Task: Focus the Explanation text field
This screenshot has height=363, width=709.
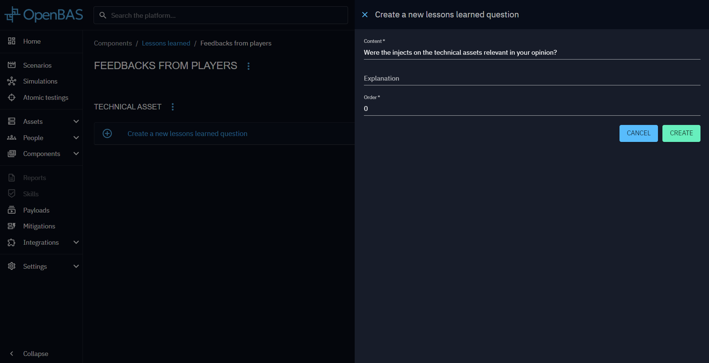Action: 531,78
